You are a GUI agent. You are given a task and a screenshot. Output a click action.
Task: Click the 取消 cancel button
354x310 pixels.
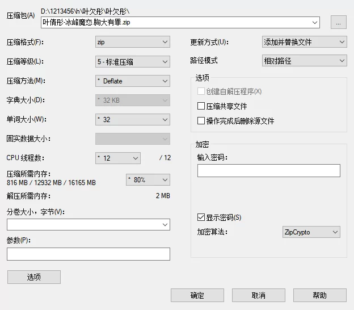pos(259,295)
